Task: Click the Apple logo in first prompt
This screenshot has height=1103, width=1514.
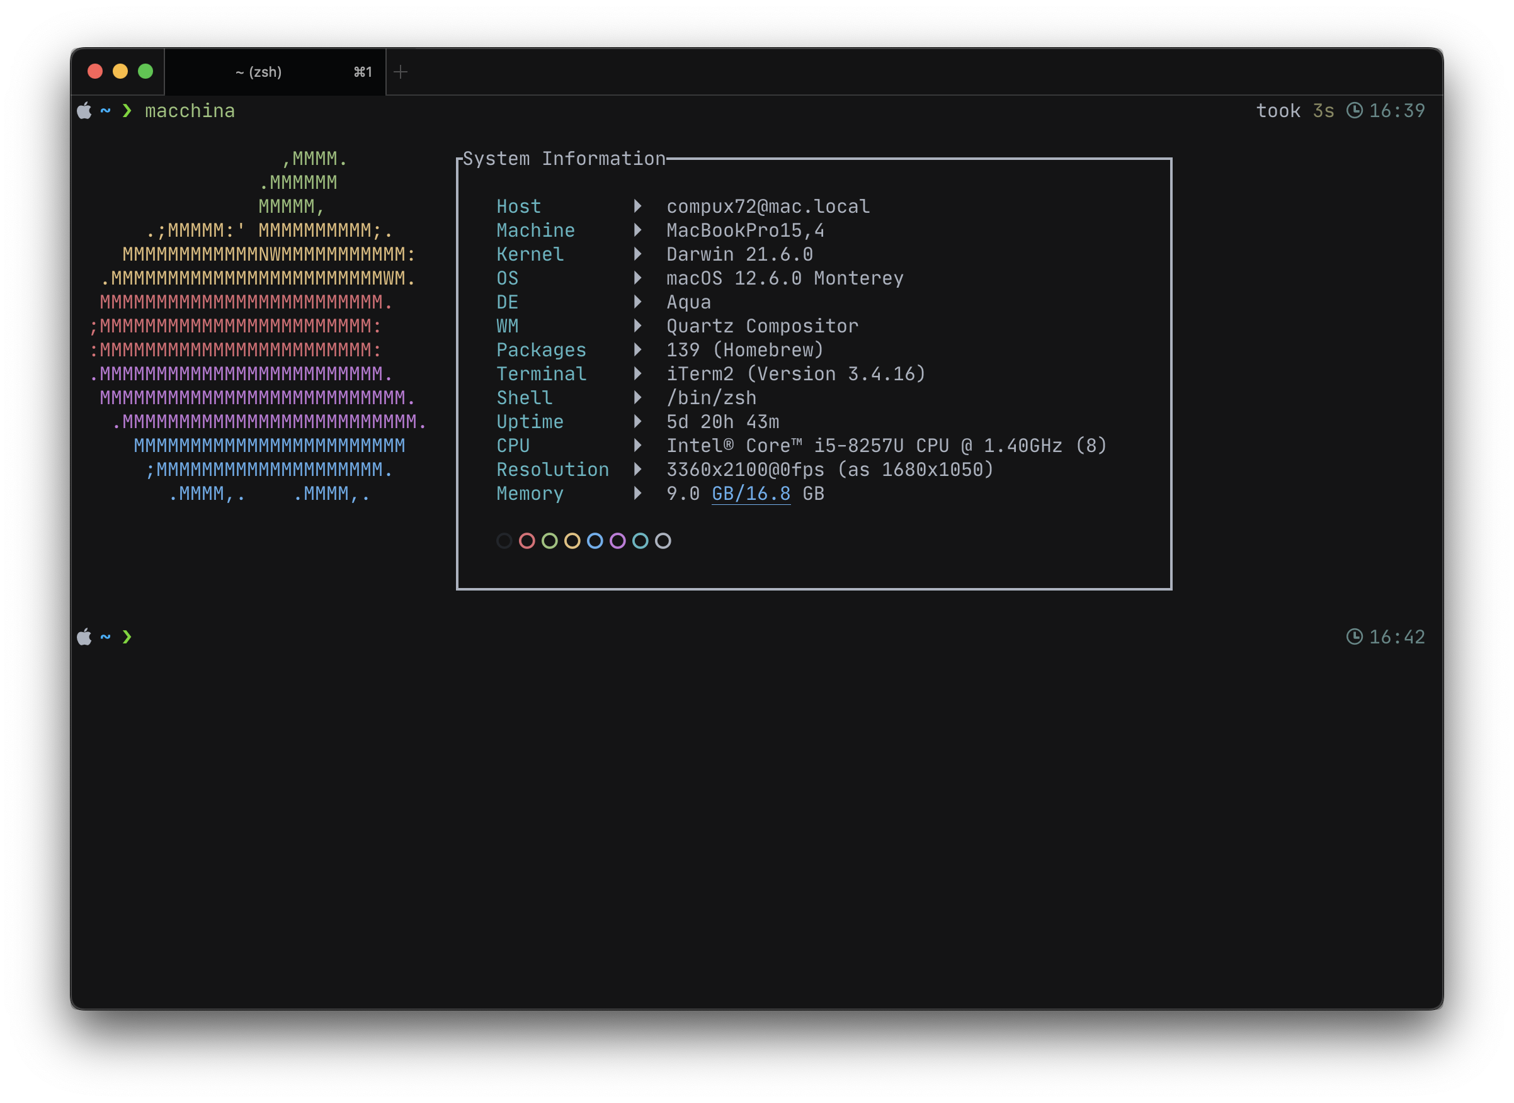Action: pos(84,111)
